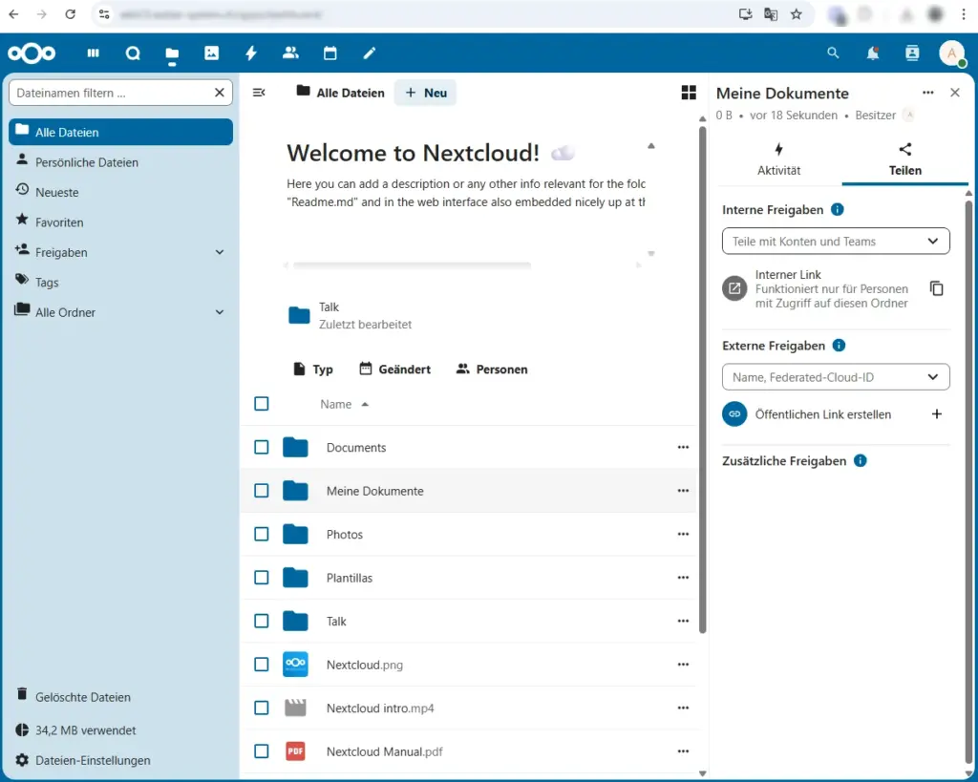Open the Files app icon in top bar
Viewport: 978px width, 782px height.
coord(172,53)
